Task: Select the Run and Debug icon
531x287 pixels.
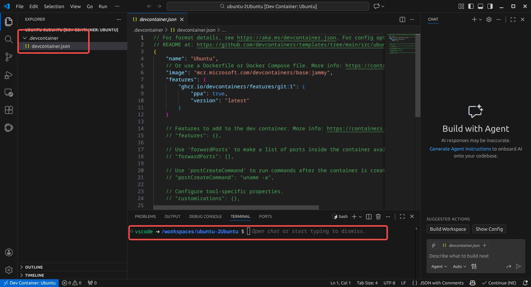Action: pyautogui.click(x=8, y=75)
